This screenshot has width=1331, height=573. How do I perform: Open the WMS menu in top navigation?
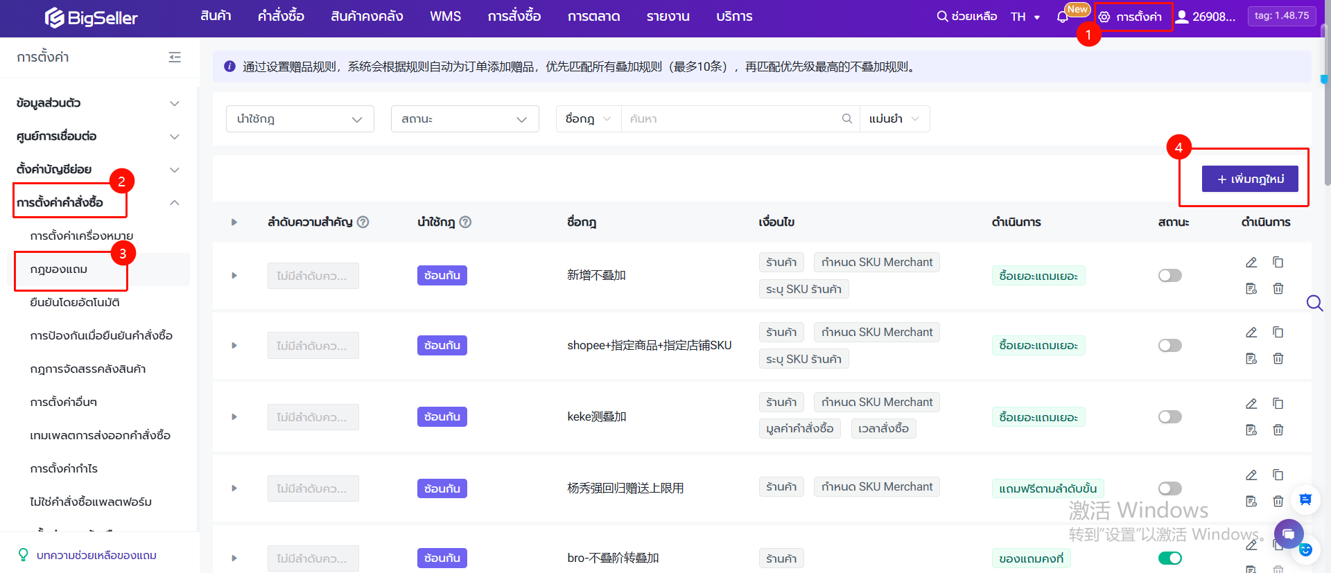tap(445, 17)
